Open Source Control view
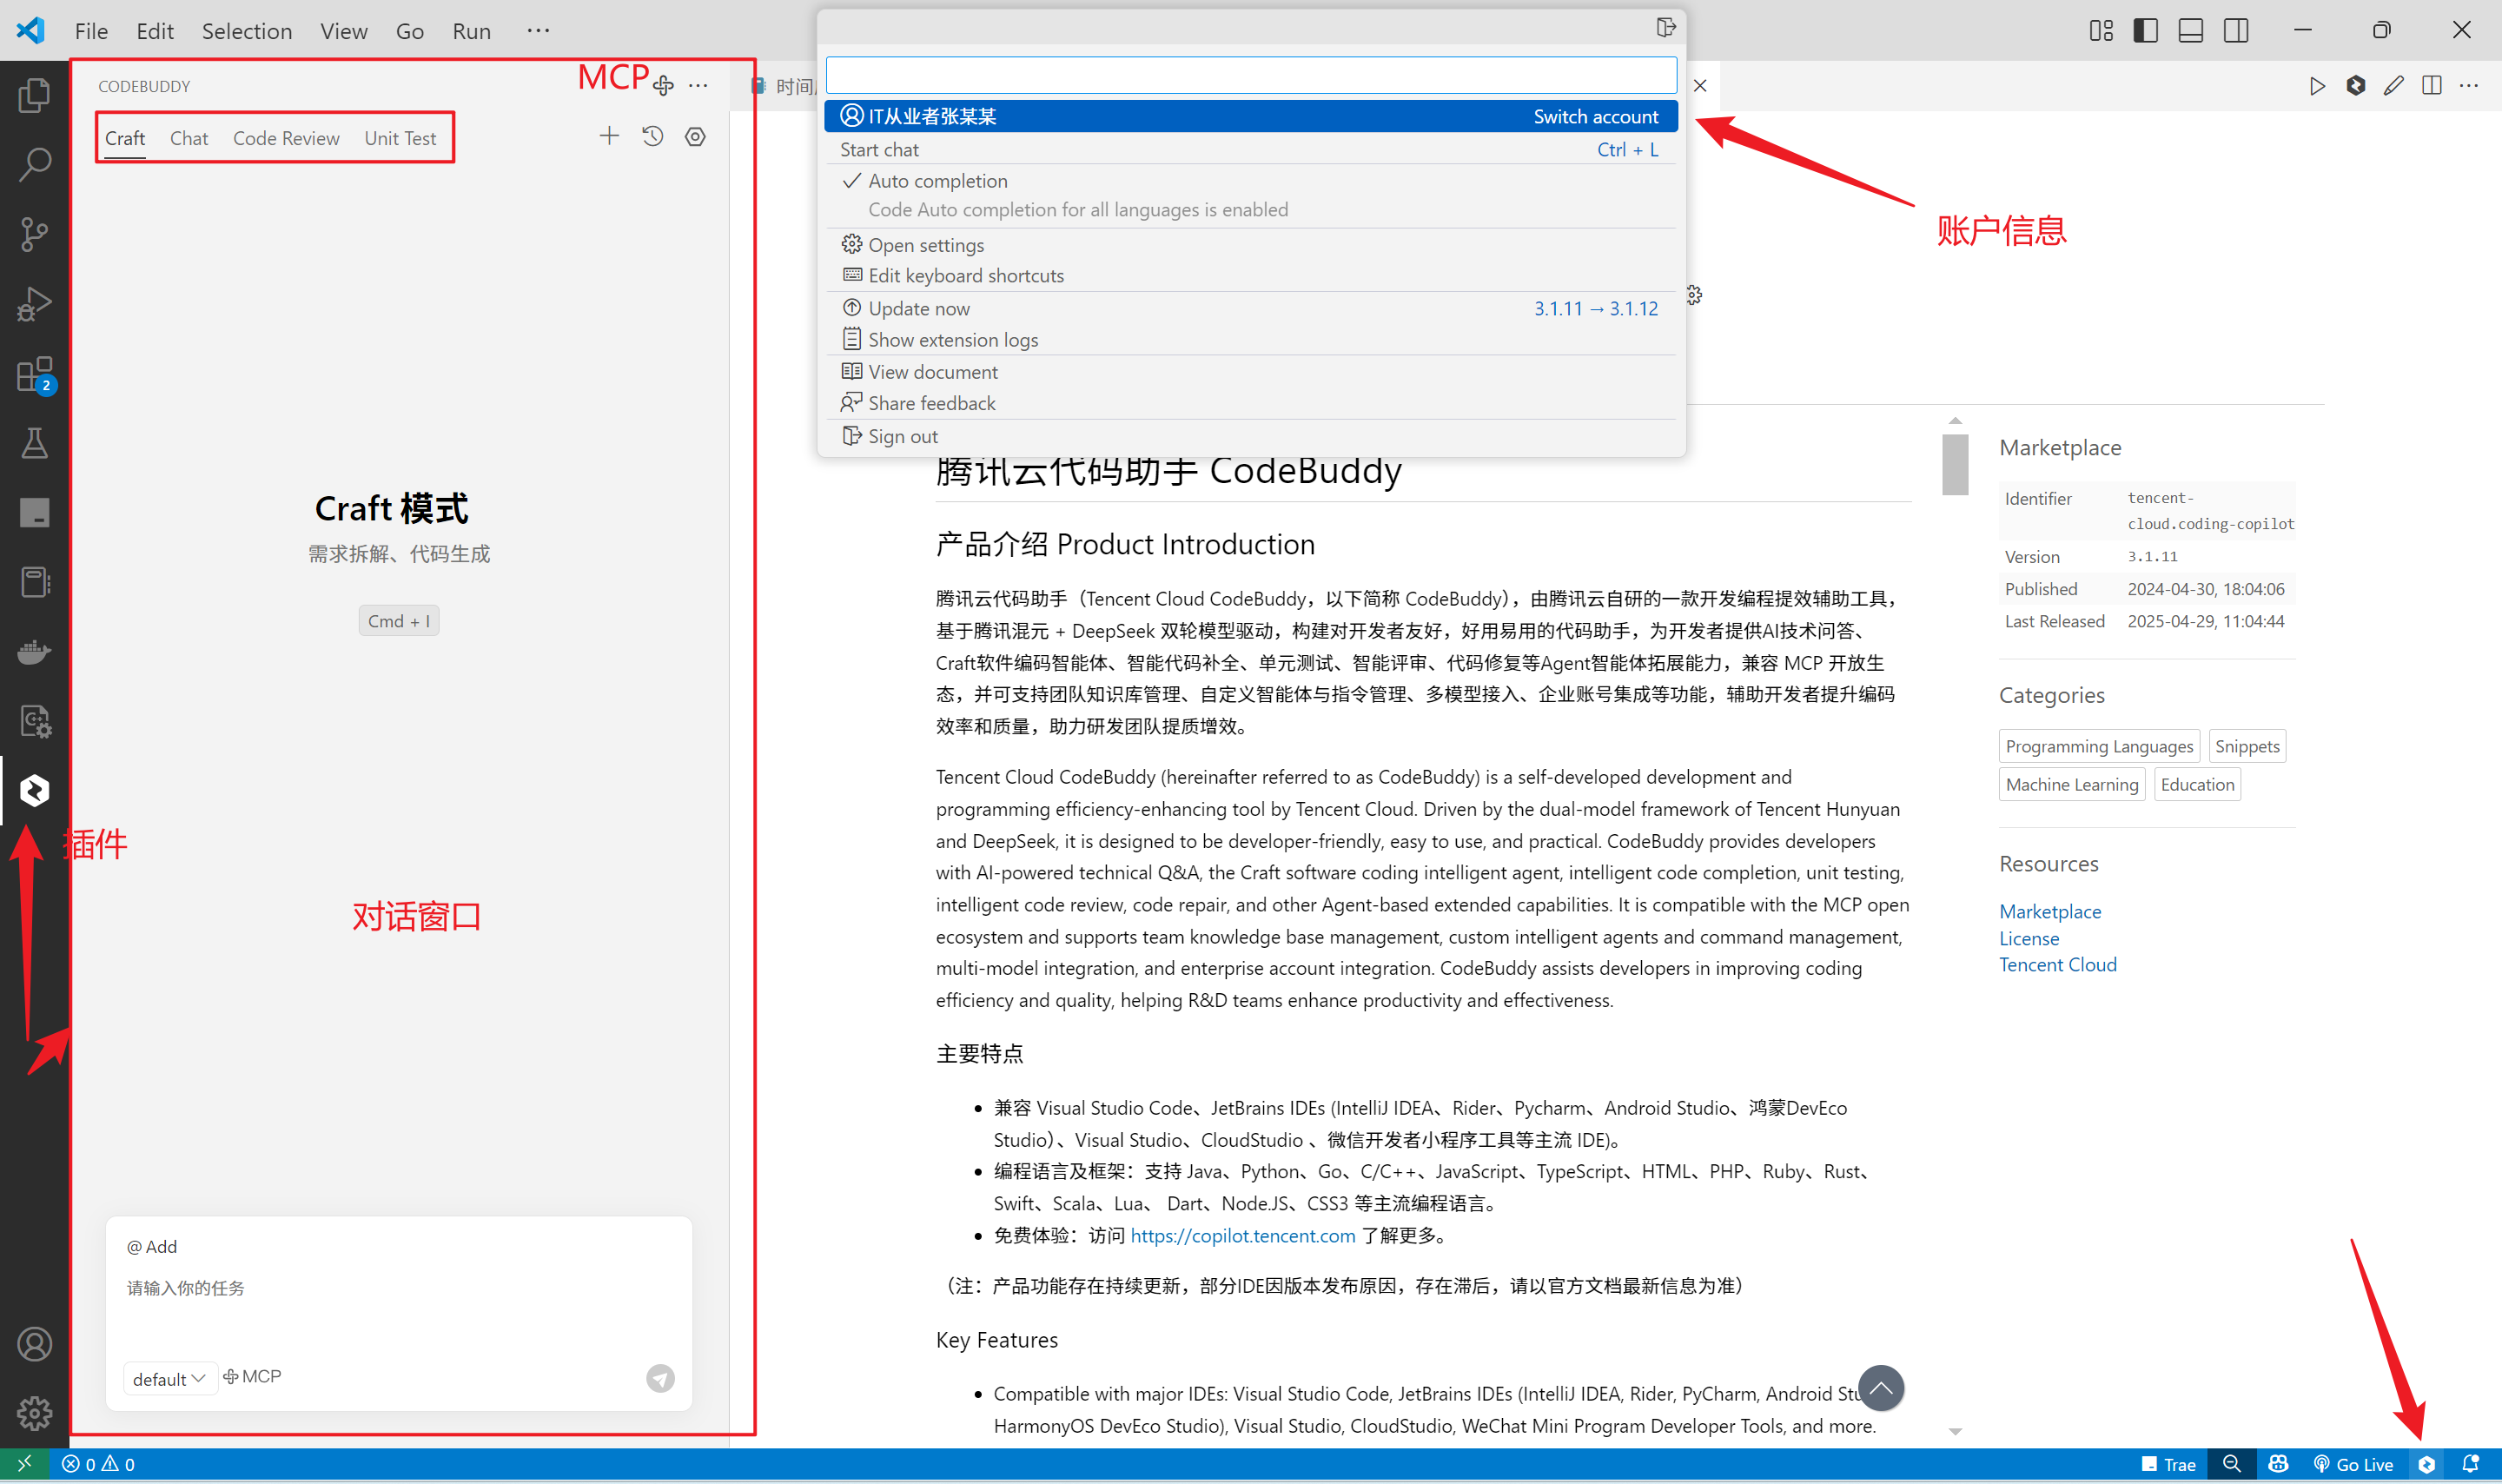This screenshot has width=2502, height=1484. click(x=34, y=235)
